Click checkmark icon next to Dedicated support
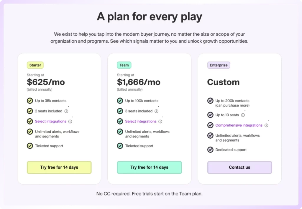Viewport: 302px width, 209px height. [x=210, y=150]
